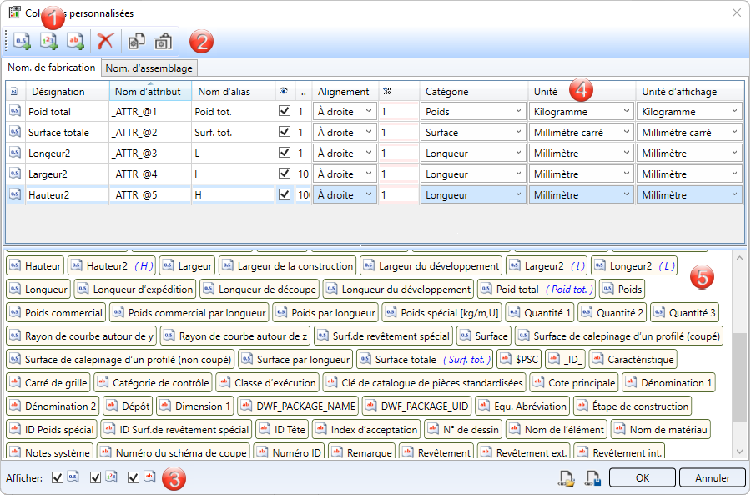The width and height of the screenshot is (751, 495).
Task: Click the Surface par longueur attribute button
Action: tap(295, 360)
